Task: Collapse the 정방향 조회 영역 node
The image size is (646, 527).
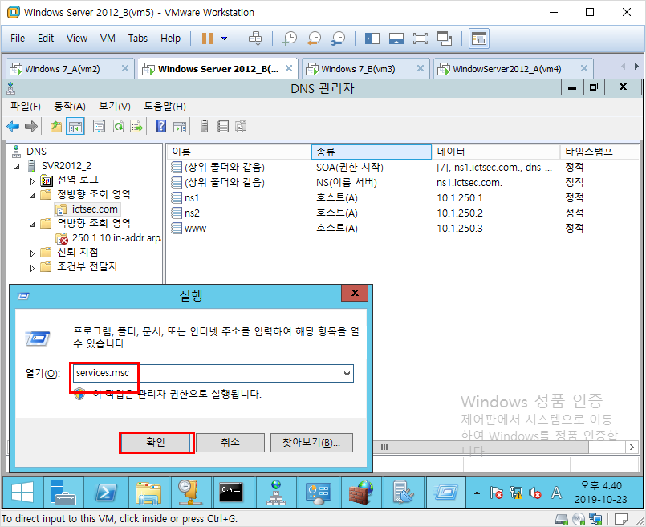Action: (x=32, y=196)
